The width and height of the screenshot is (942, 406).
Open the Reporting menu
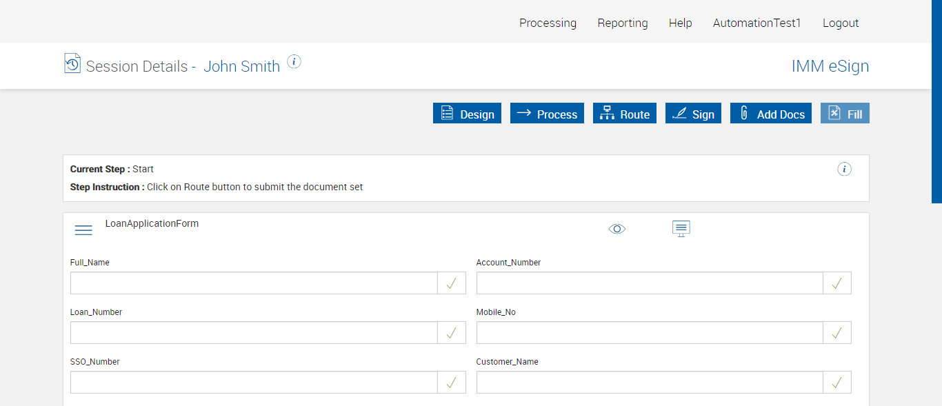(623, 23)
